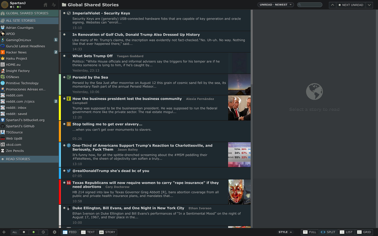Open the home dashboard icon
This screenshot has width=378, height=236.
coord(45,5)
